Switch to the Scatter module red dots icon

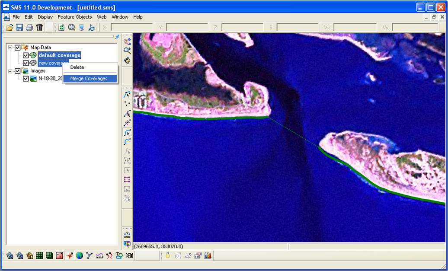[59, 256]
